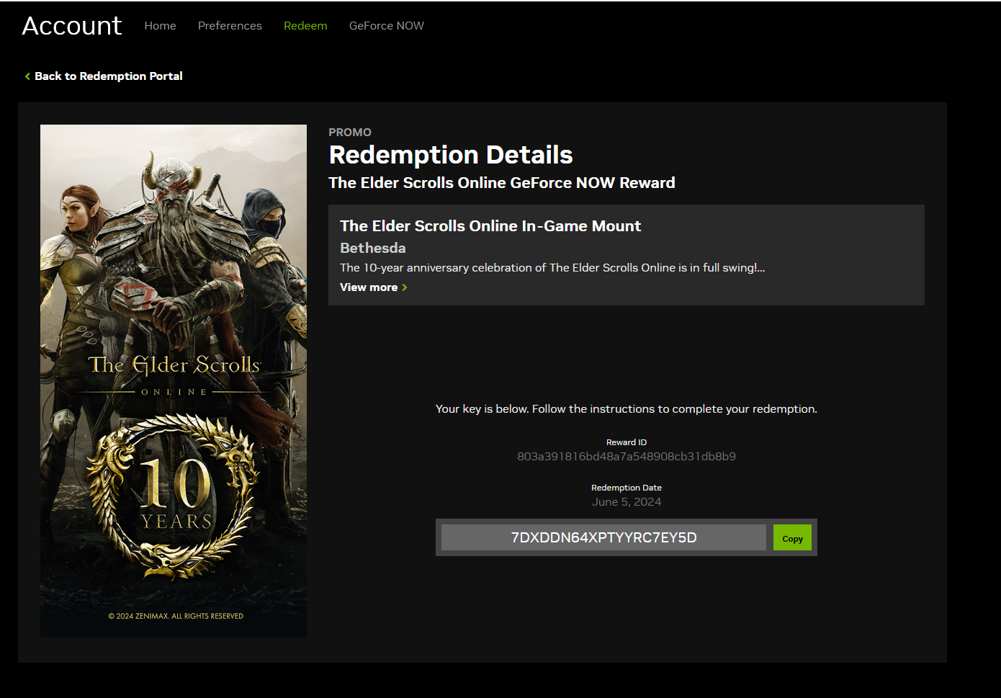Click the Bethesda publisher label

pos(373,248)
